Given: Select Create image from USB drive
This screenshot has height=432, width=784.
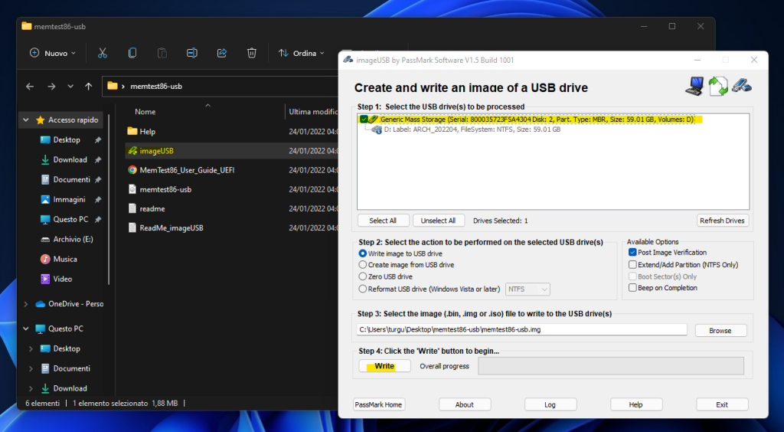Looking at the screenshot, I should point(363,265).
